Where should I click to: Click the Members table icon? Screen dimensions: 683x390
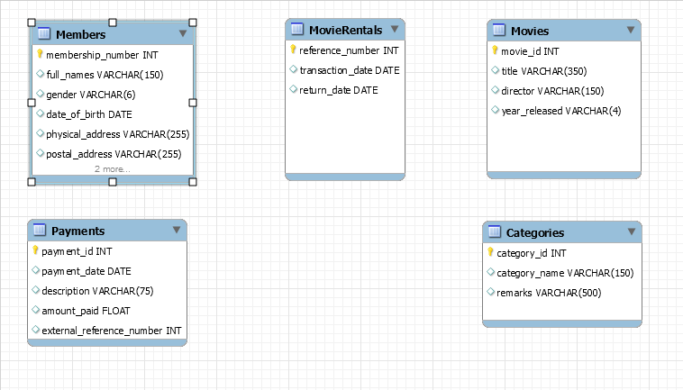[44, 34]
